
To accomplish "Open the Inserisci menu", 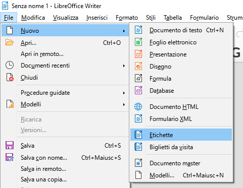I will click(97, 18).
